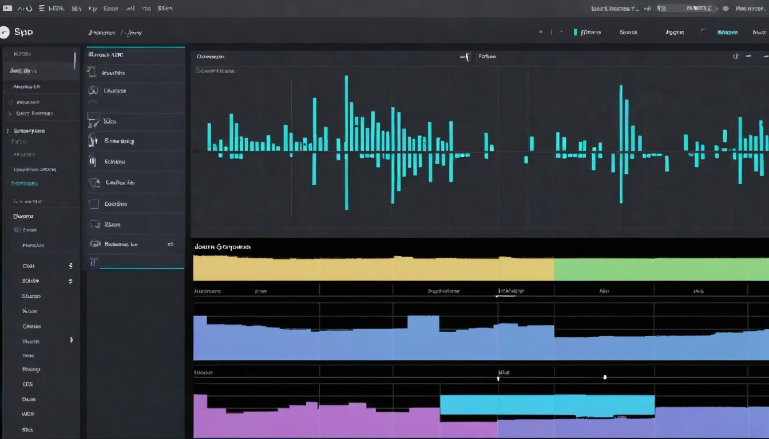The height and width of the screenshot is (439, 769).
Task: Toggle the eye icon in the top-right bar
Action: pos(726,9)
